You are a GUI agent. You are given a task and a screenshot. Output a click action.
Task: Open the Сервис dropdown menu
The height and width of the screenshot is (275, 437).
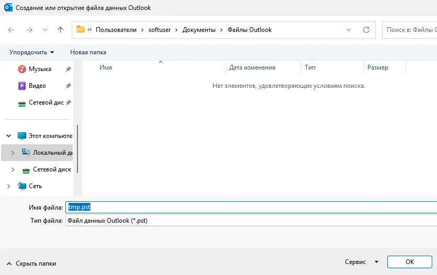click(x=362, y=262)
